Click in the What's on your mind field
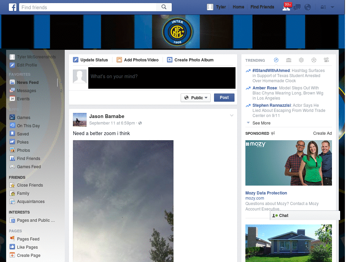349x262 pixels. 161,78
